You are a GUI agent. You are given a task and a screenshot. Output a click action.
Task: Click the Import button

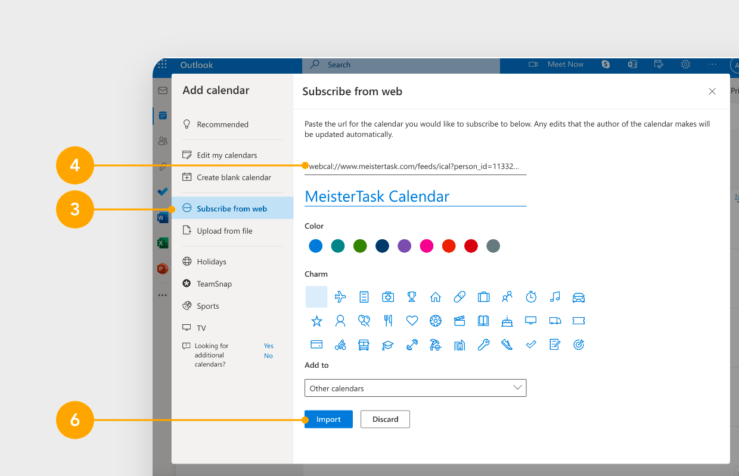pos(328,419)
